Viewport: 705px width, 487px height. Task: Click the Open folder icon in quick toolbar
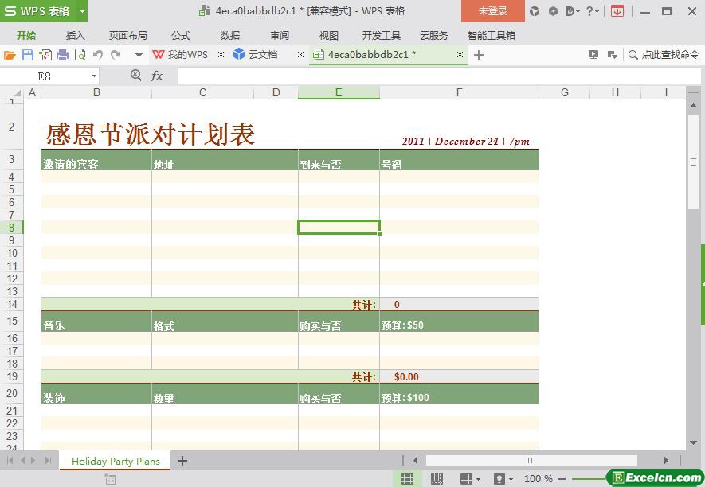(x=10, y=55)
